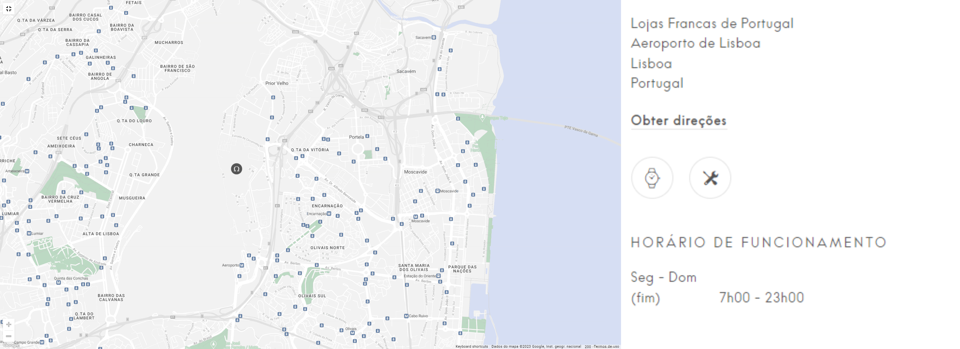Image resolution: width=960 pixels, height=349 pixels.
Task: Click the Lumiar metro station icon
Action: 29,234
